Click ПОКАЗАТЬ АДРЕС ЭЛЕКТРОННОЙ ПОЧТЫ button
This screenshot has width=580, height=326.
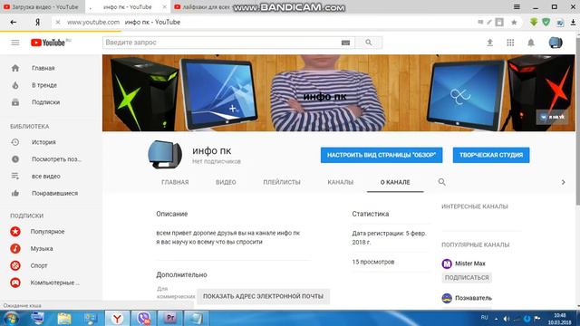[263, 296]
